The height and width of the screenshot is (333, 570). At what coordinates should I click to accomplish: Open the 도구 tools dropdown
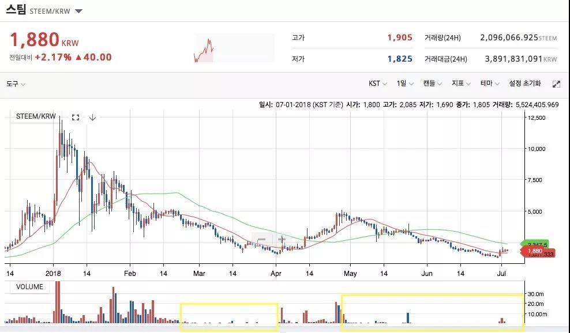click(x=16, y=84)
